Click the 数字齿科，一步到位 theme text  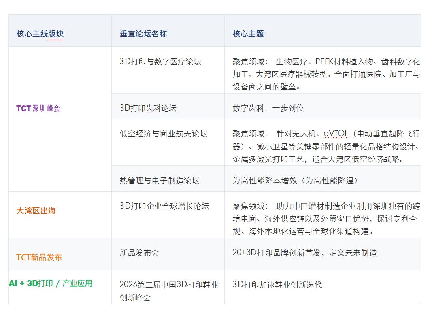tap(268, 108)
